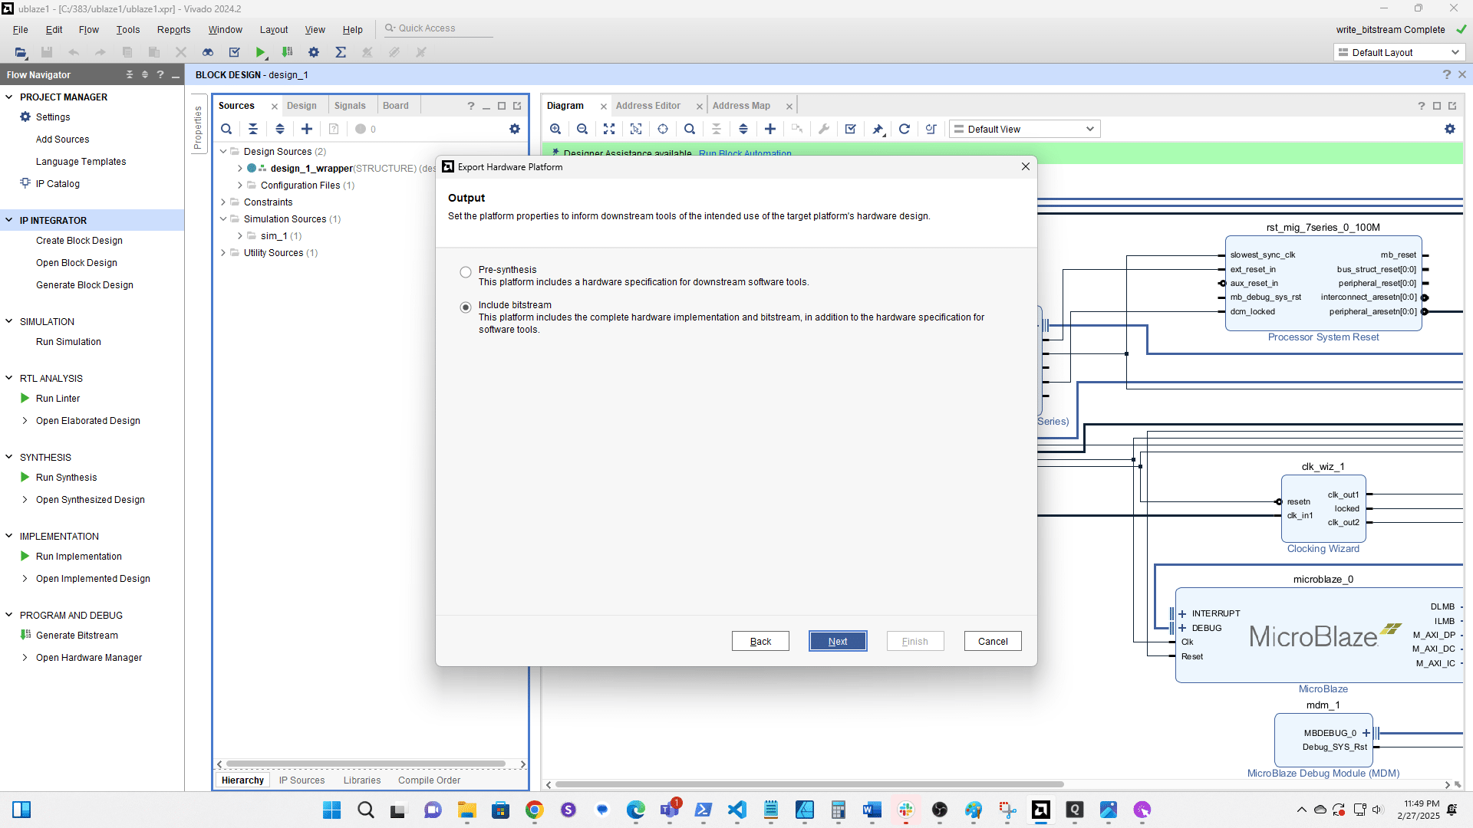
Task: Choose the Pre-synthesis output option
Action: [x=466, y=272]
